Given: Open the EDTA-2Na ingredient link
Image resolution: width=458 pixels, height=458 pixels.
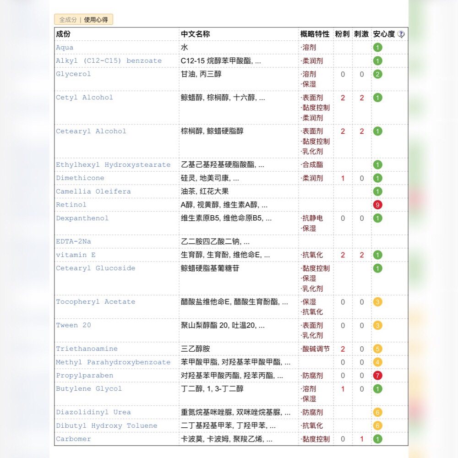Looking at the screenshot, I should (73, 241).
